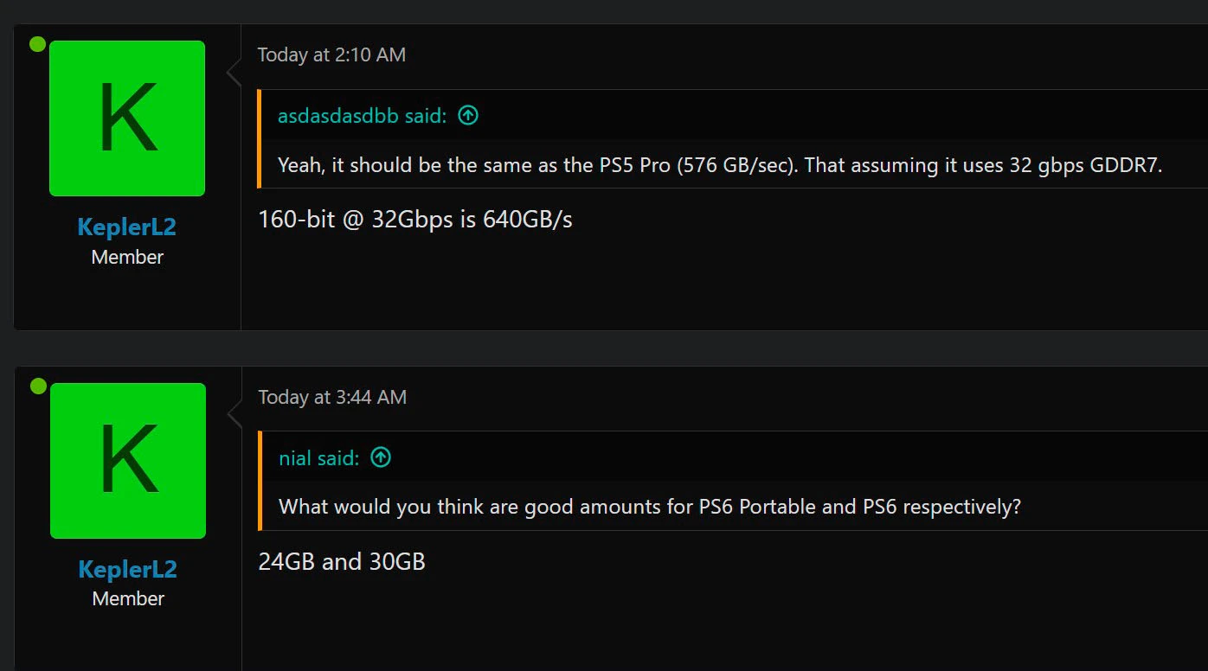Jump to the original post via "asdasdasdbb said:"

click(x=362, y=116)
